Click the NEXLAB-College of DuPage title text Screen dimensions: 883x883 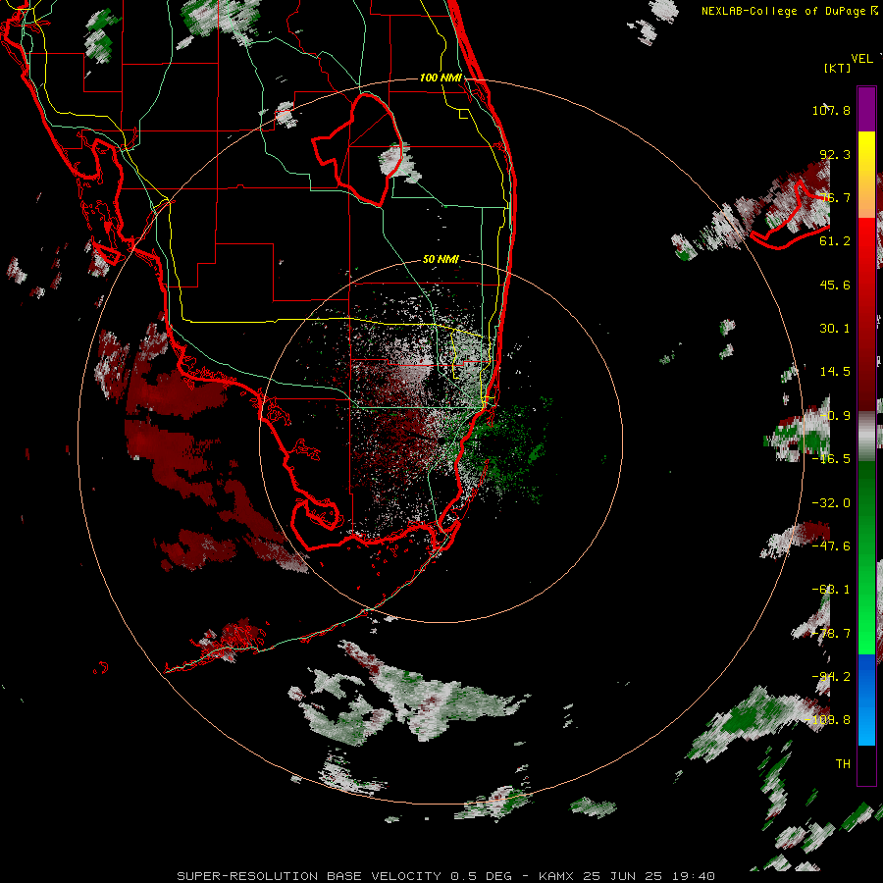[x=784, y=11]
